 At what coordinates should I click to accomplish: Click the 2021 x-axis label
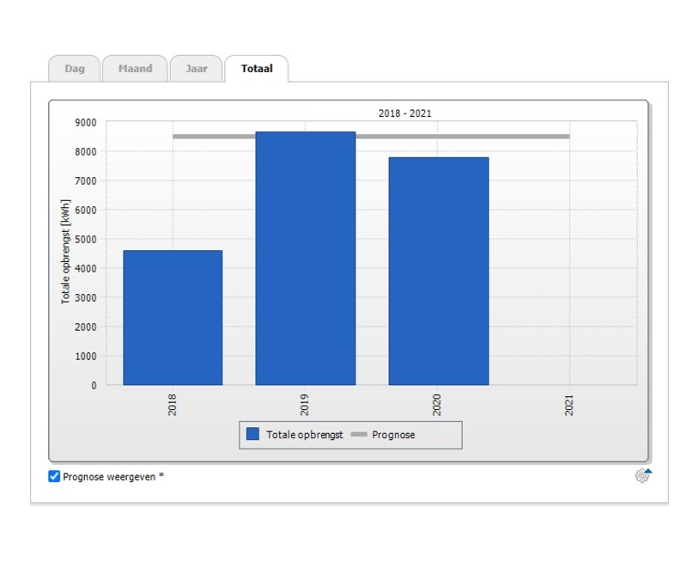coord(569,405)
